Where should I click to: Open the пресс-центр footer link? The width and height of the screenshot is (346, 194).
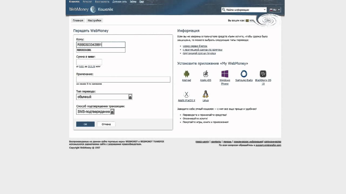click(x=202, y=141)
